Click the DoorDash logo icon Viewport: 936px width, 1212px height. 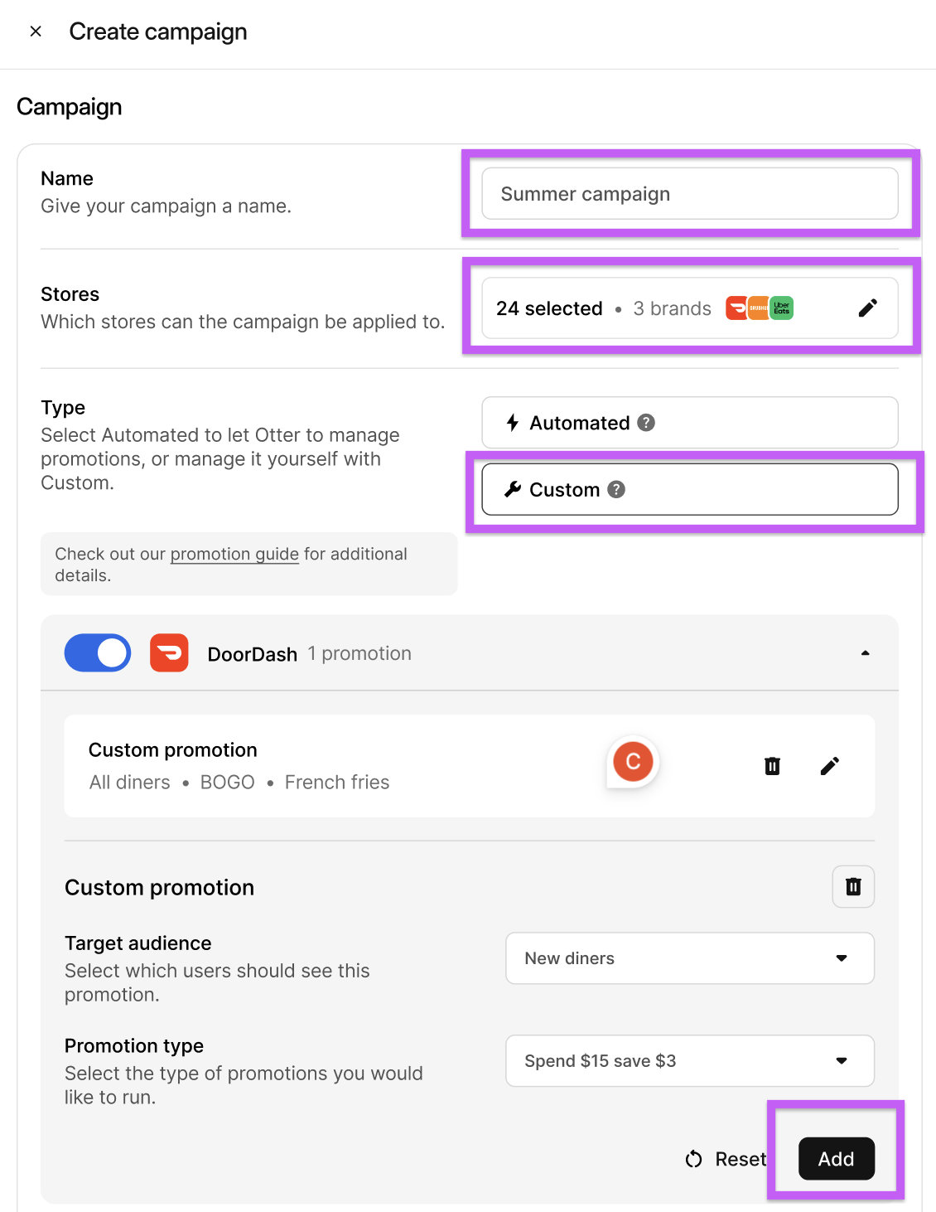click(x=169, y=653)
